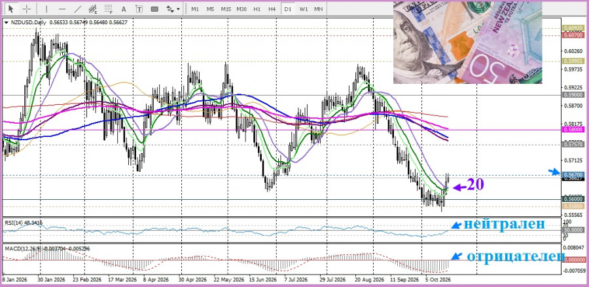589x287 pixels.
Task: Click the RSI 50.0000 level label
Action: [573, 229]
